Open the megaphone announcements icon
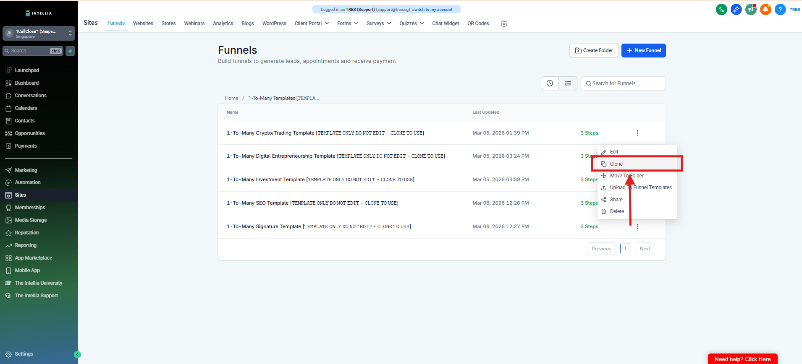Image resolution: width=802 pixels, height=364 pixels. tap(751, 9)
